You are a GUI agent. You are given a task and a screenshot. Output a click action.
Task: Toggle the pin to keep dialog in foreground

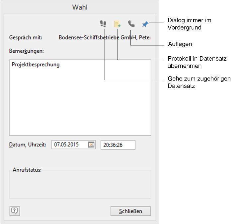(145, 24)
